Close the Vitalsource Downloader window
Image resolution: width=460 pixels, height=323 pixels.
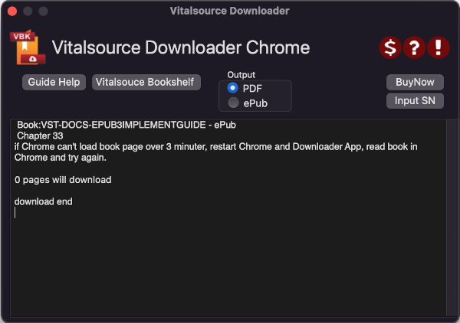pyautogui.click(x=12, y=11)
